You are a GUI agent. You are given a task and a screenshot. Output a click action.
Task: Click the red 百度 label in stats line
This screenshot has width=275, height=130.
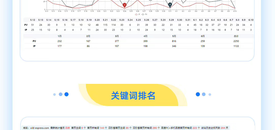(67, 128)
